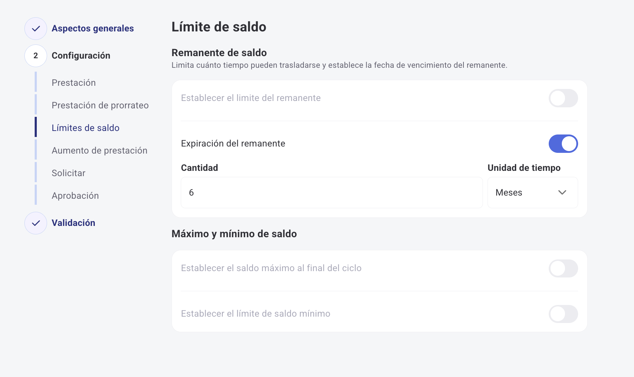634x377 pixels.
Task: Click the checkmark icon beside Aspectos generales
Action: pyautogui.click(x=36, y=29)
